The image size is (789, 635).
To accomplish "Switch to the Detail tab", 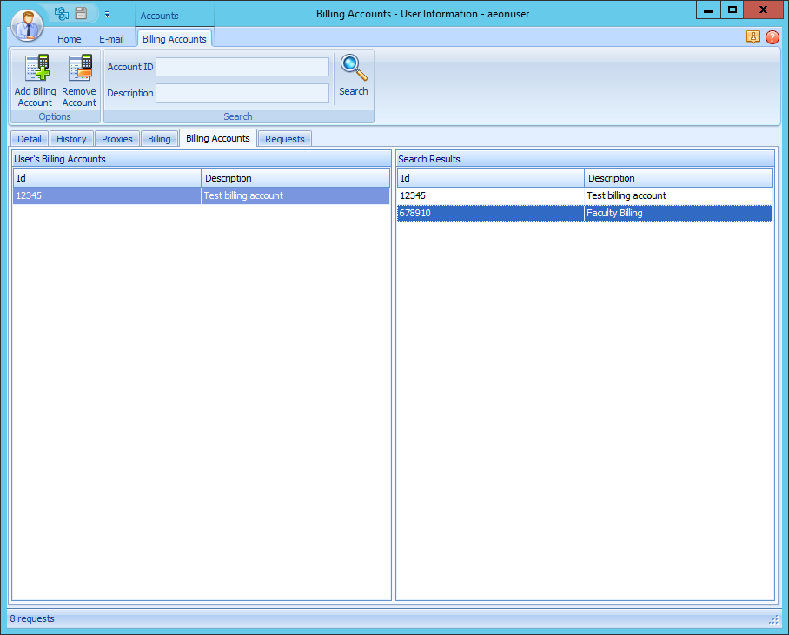I will click(x=29, y=138).
